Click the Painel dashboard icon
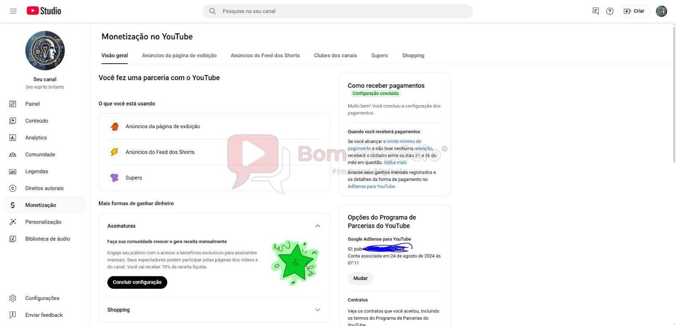This screenshot has width=676, height=326. [x=13, y=104]
